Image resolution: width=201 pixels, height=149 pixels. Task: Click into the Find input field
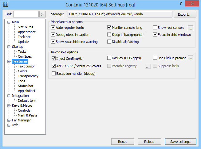pyautogui.click(x=26, y=14)
